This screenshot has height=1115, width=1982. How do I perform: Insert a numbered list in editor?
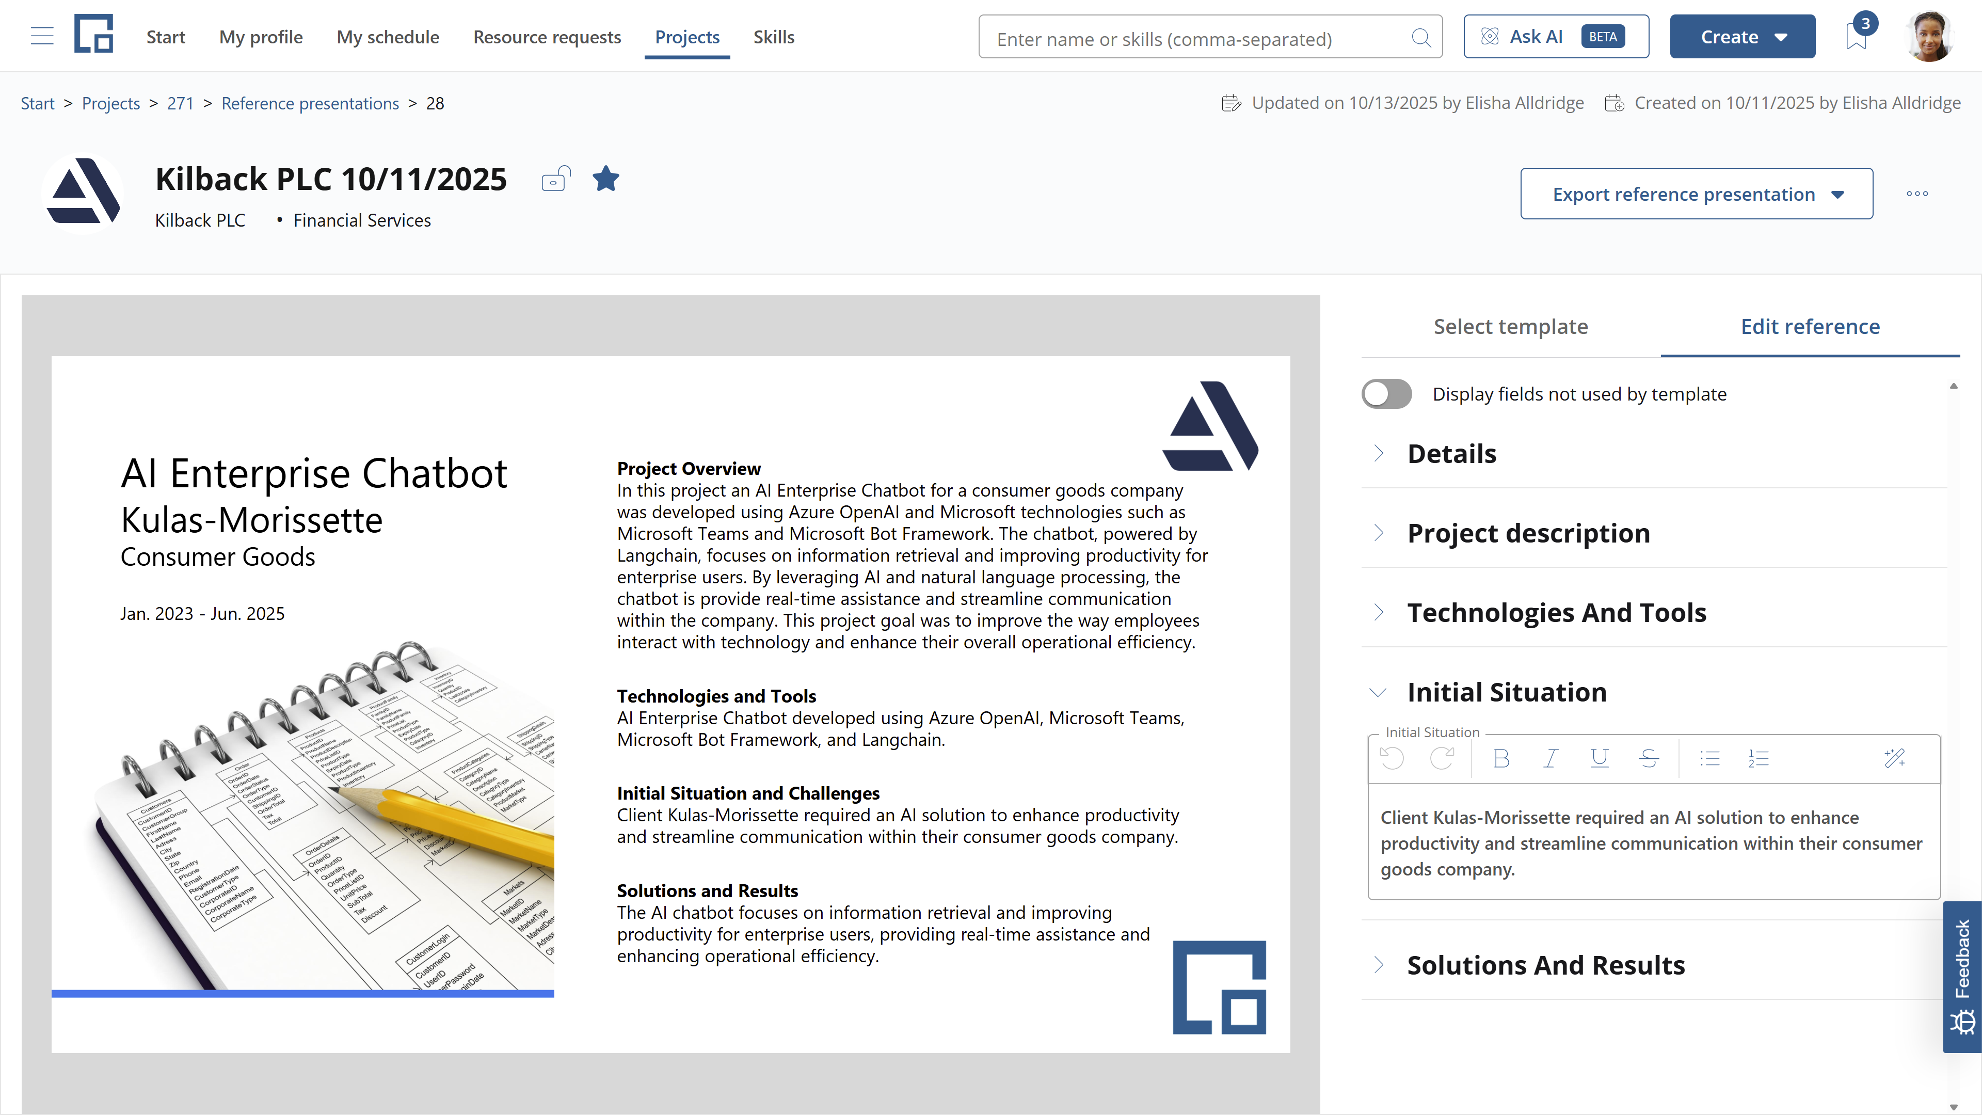pos(1759,758)
